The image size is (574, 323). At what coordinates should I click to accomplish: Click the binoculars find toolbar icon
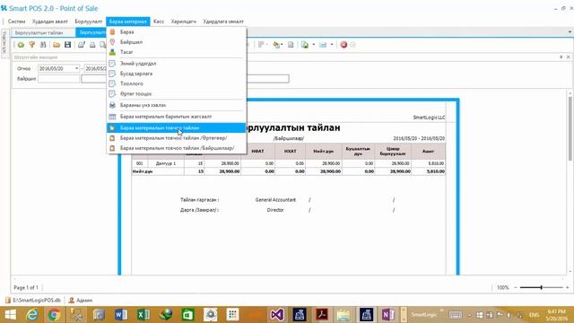(x=43, y=45)
